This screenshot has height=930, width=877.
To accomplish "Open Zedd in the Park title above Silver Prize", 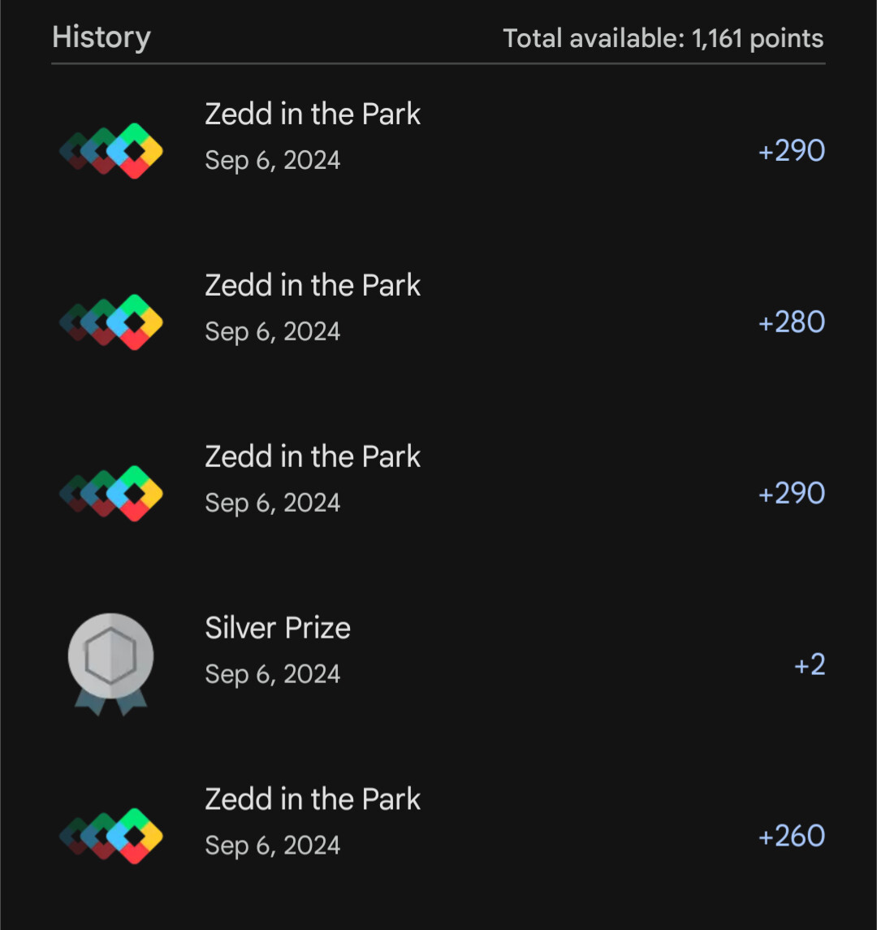I will [x=313, y=457].
